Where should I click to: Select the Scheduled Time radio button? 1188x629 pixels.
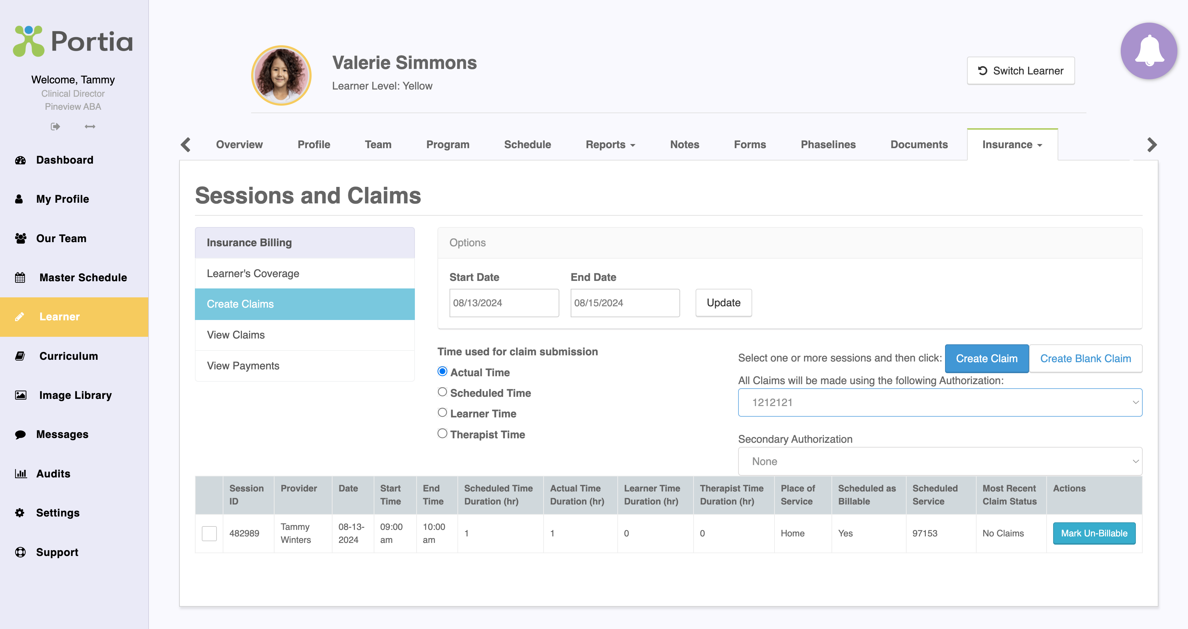pyautogui.click(x=442, y=392)
